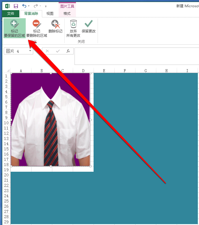
Task: Switch to the 格式 (Format) tab
Action: [x=67, y=14]
